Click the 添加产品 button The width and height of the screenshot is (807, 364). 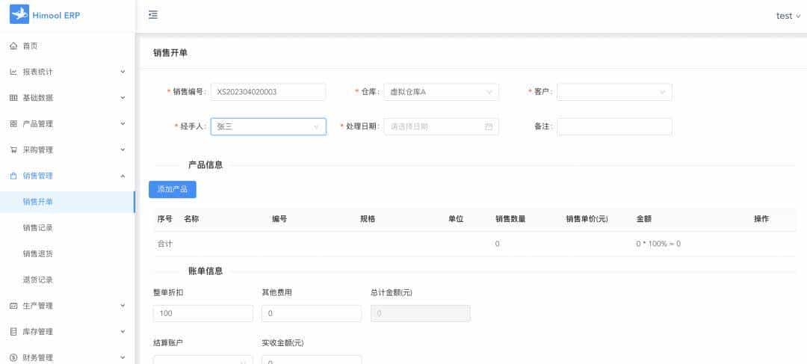[173, 189]
